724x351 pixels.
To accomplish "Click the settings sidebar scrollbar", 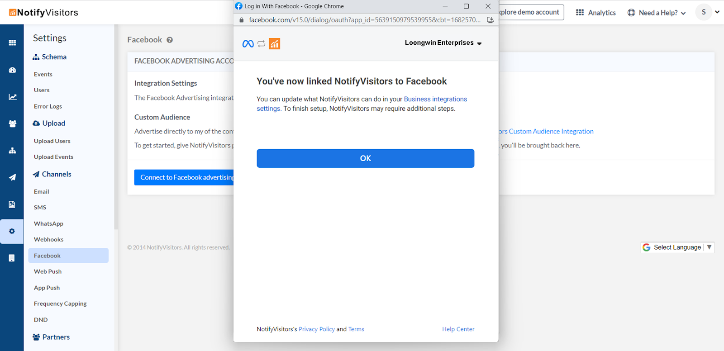I will [116, 127].
